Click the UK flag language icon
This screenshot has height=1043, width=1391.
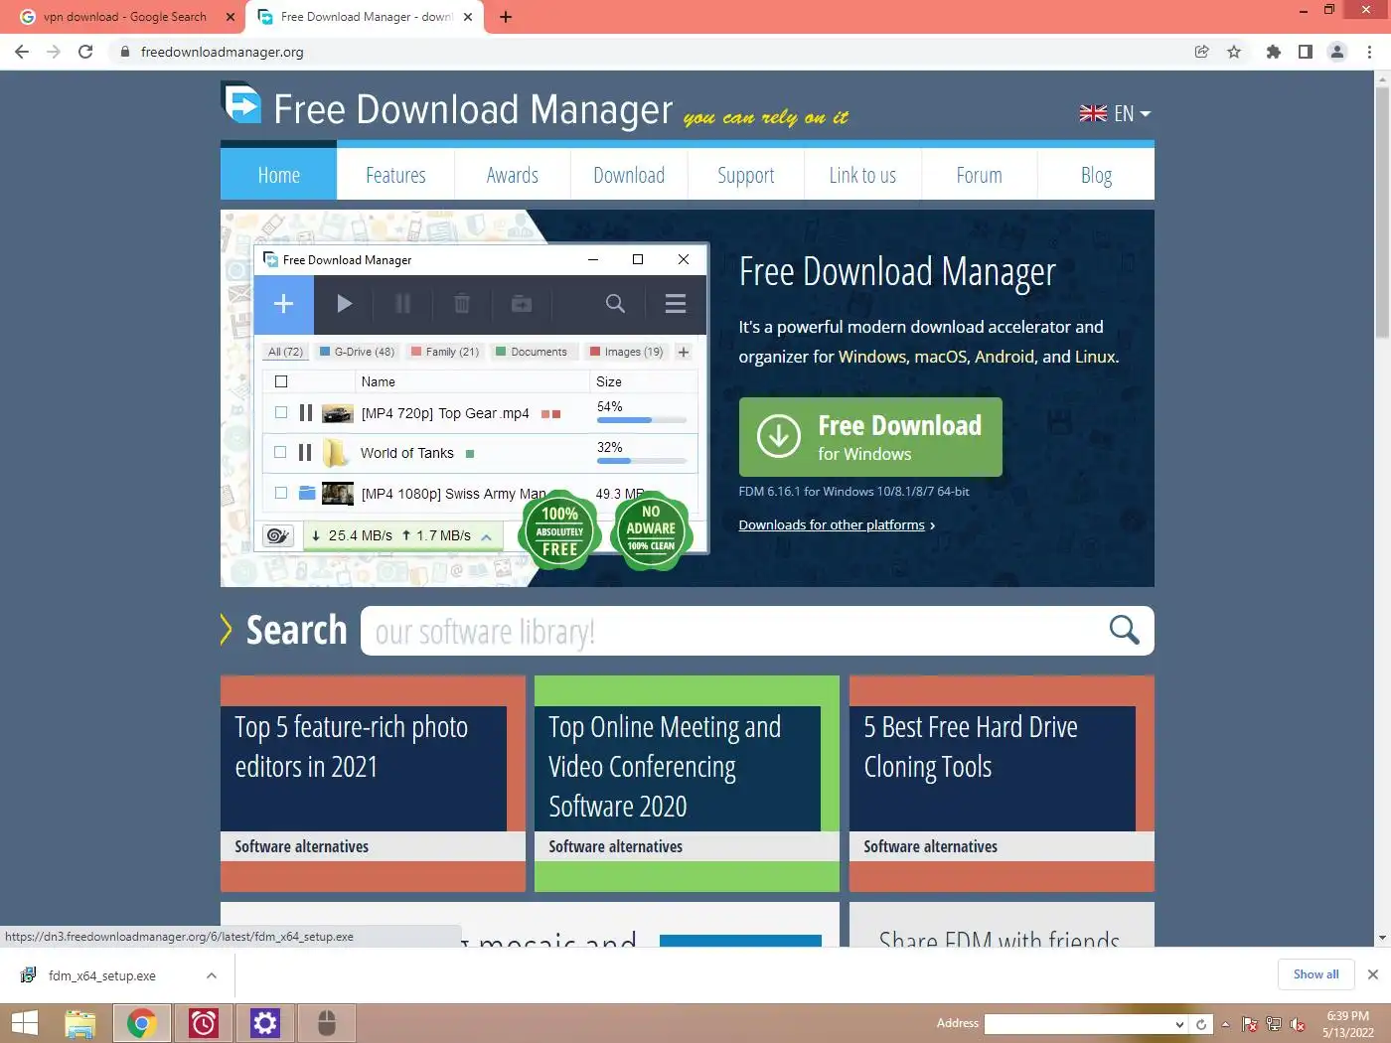[x=1093, y=113]
